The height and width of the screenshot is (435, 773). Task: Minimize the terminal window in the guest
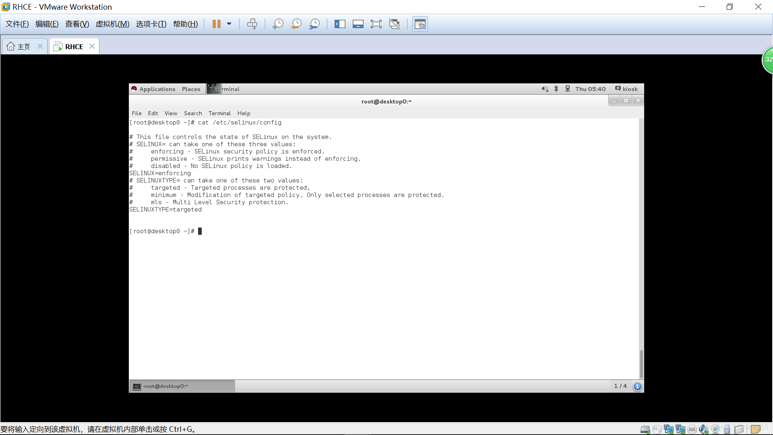pos(614,101)
